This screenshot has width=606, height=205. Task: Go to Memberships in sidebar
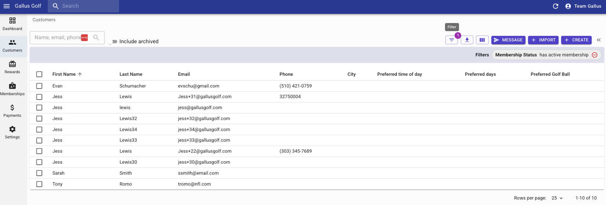12,89
